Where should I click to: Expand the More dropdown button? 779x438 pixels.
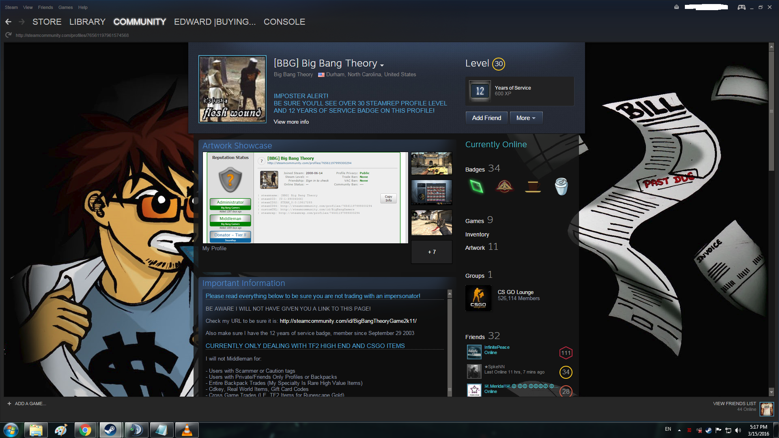pyautogui.click(x=526, y=118)
